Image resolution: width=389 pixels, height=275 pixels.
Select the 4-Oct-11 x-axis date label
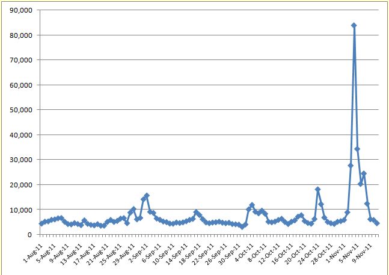click(244, 252)
